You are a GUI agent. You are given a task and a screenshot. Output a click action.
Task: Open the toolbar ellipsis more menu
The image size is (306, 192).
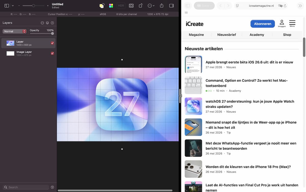click(x=151, y=6)
